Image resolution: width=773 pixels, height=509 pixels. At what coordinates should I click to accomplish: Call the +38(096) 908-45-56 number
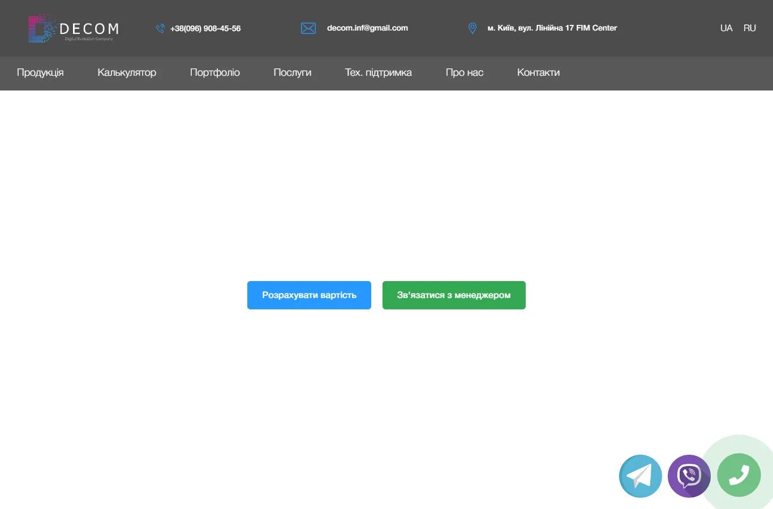[x=205, y=28]
